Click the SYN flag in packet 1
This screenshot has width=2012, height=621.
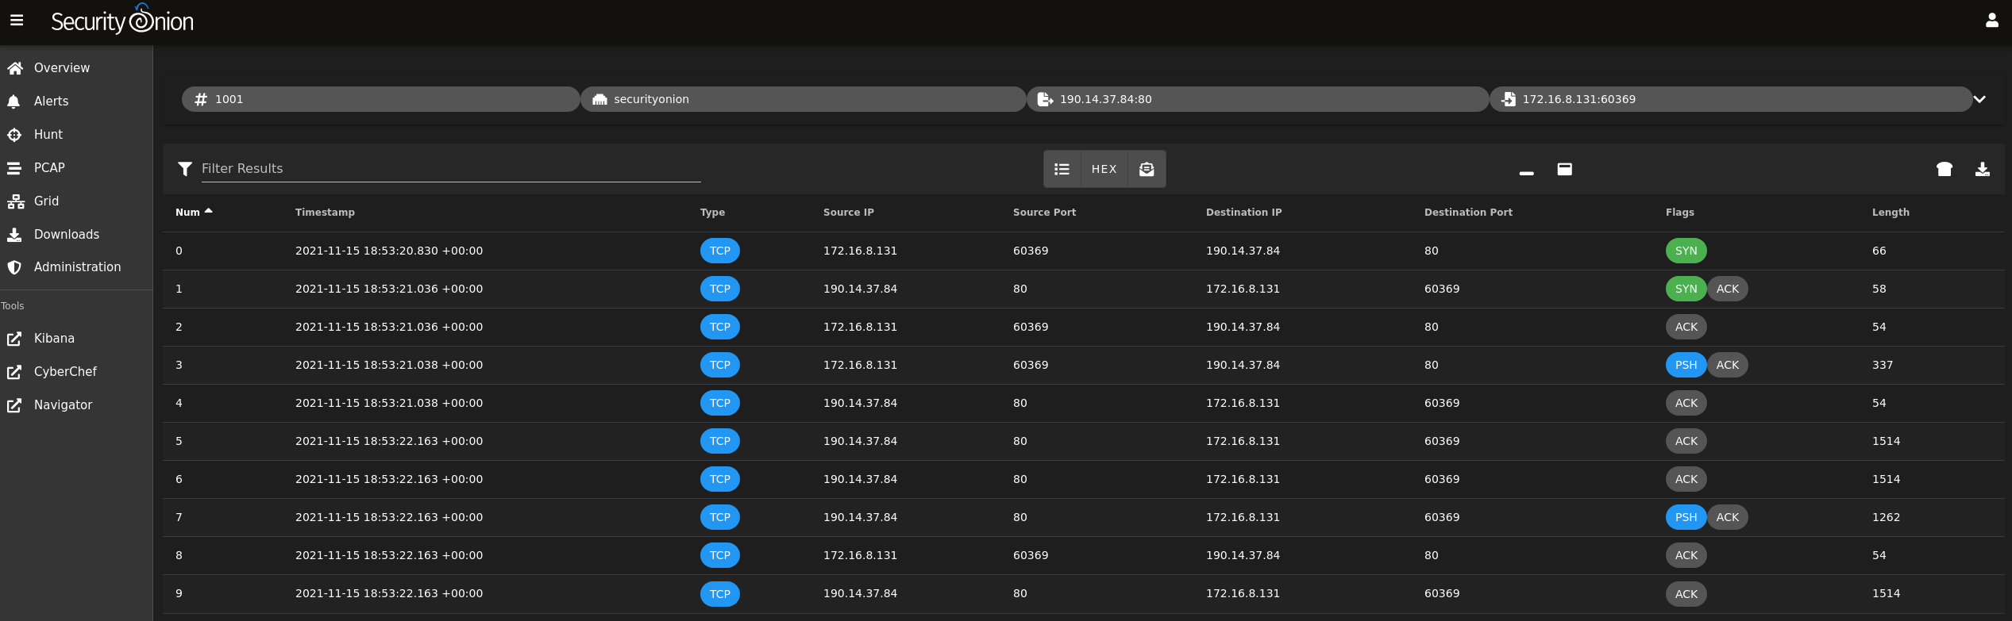1686,289
